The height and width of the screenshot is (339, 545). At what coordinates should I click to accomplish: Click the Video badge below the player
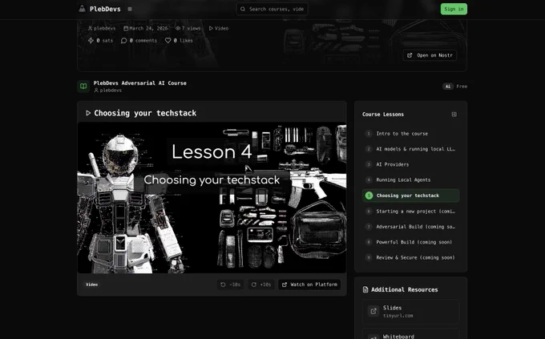tap(91, 285)
